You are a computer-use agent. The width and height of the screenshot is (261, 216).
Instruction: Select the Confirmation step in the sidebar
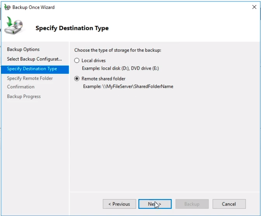[21, 87]
